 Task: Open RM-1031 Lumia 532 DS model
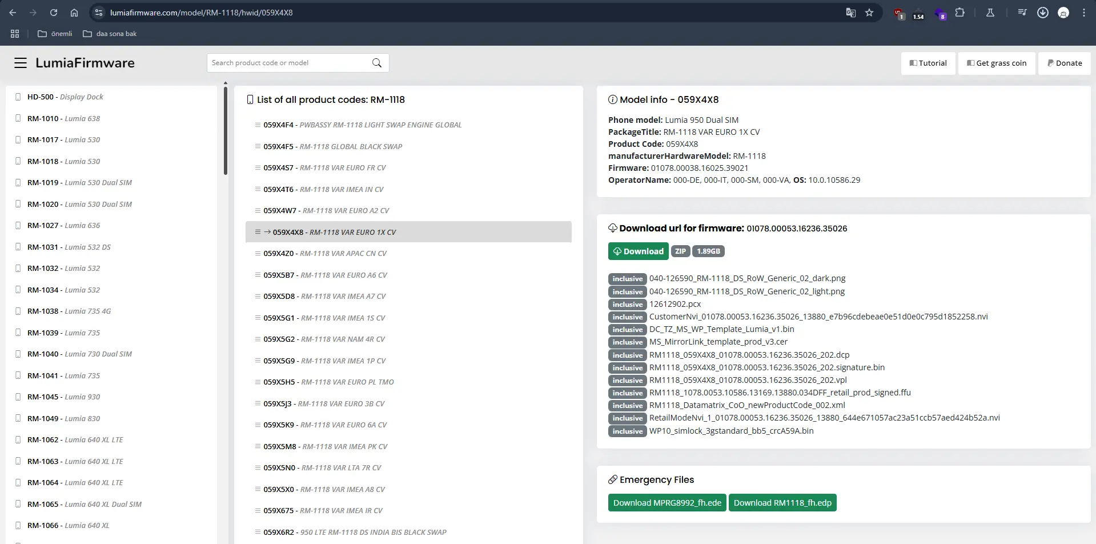[69, 247]
